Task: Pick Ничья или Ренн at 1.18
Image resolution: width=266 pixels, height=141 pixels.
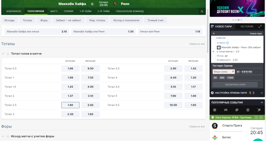Action: click(170, 32)
